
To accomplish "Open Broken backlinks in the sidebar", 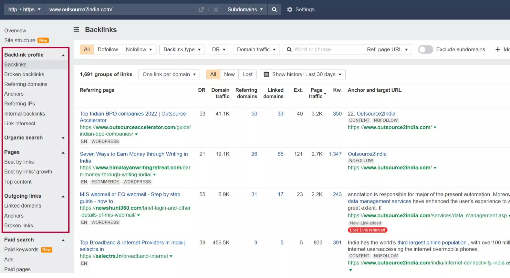I will coord(24,74).
